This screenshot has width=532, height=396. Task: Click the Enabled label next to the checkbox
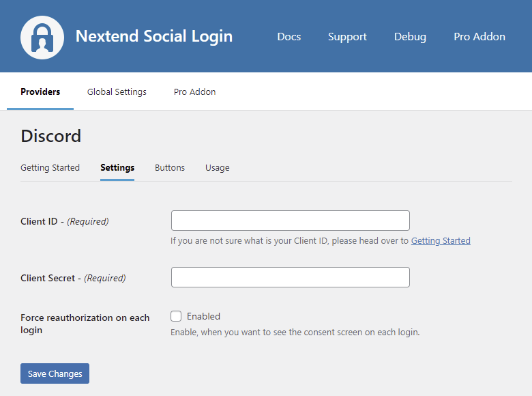(x=203, y=316)
